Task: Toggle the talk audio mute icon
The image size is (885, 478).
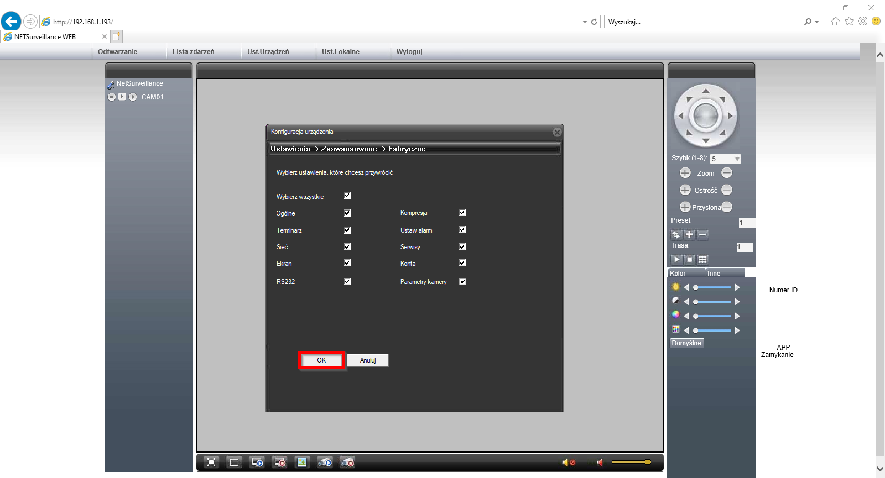Action: pyautogui.click(x=569, y=463)
